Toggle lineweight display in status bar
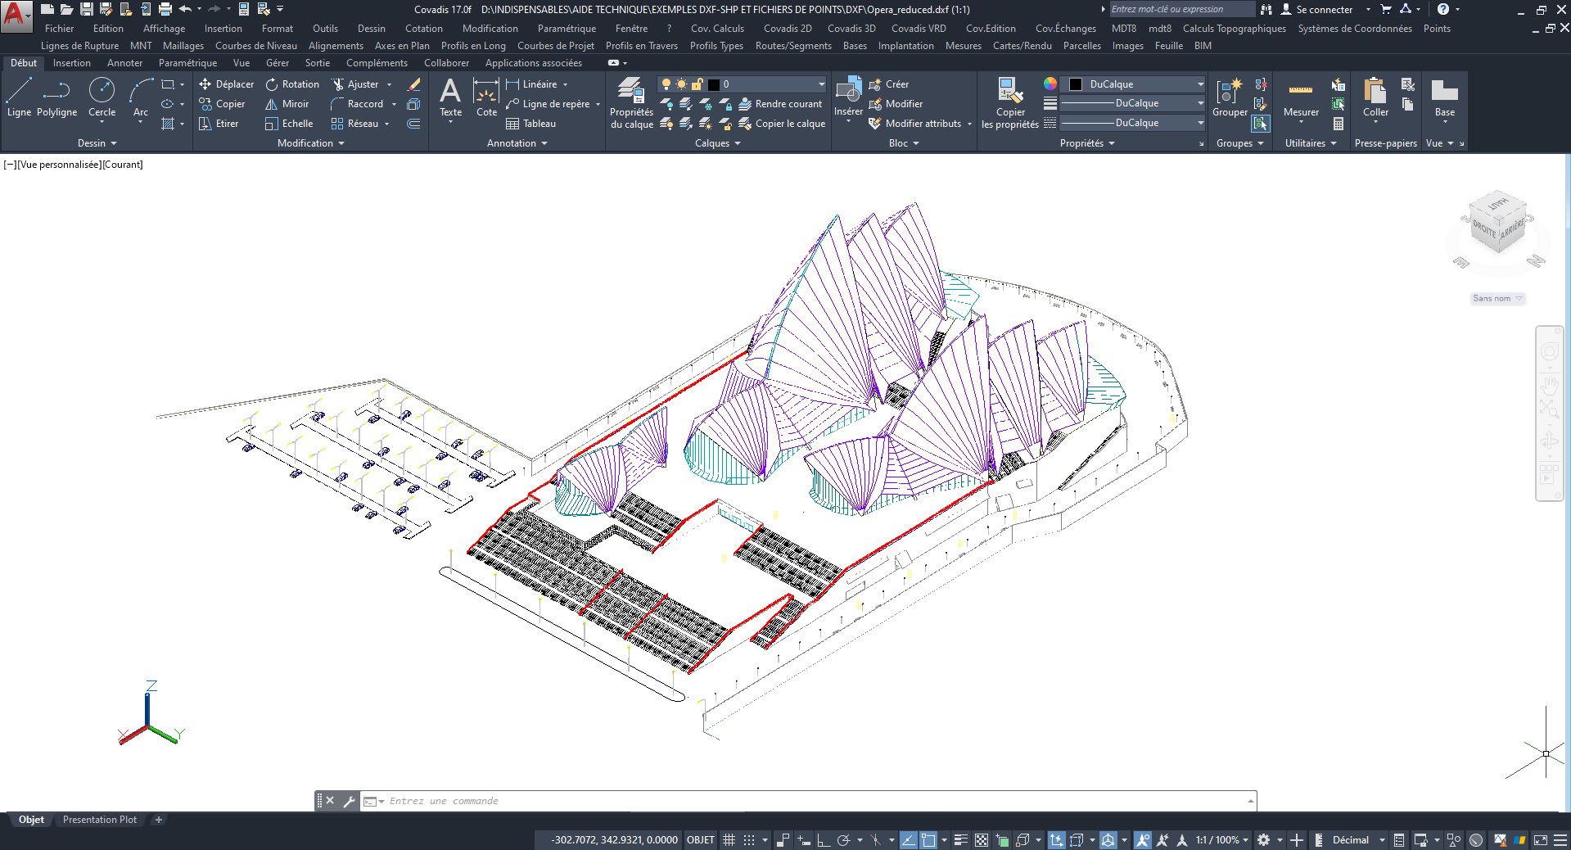 click(961, 839)
